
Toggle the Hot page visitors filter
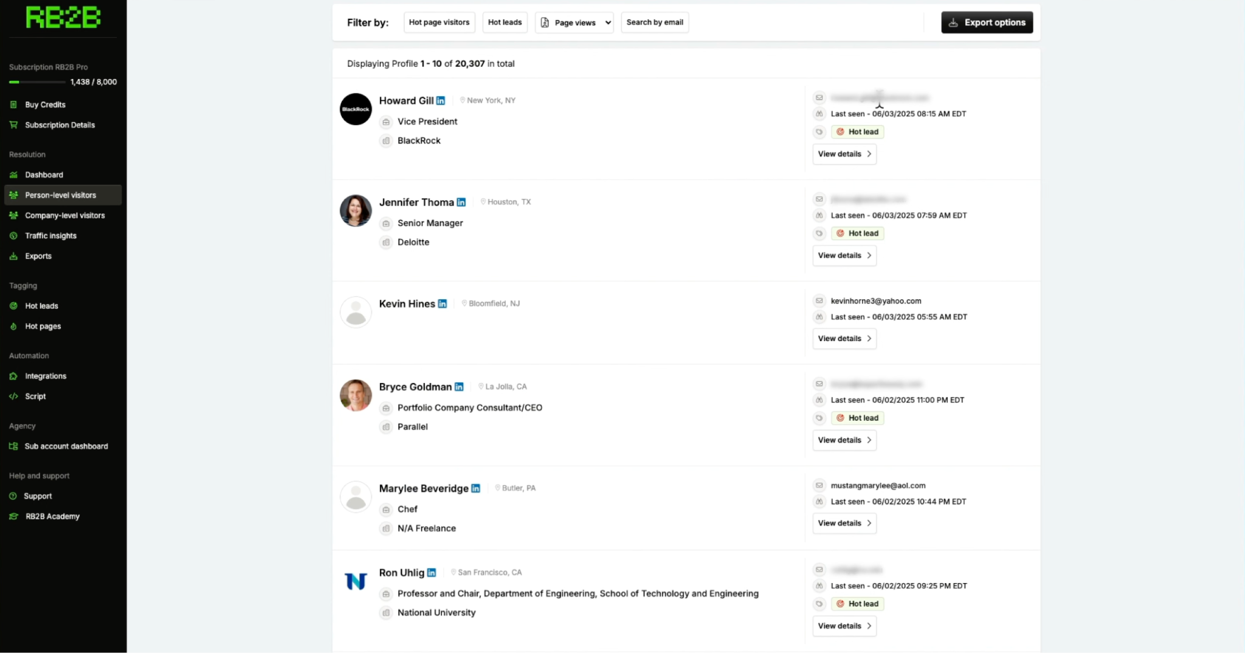439,22
